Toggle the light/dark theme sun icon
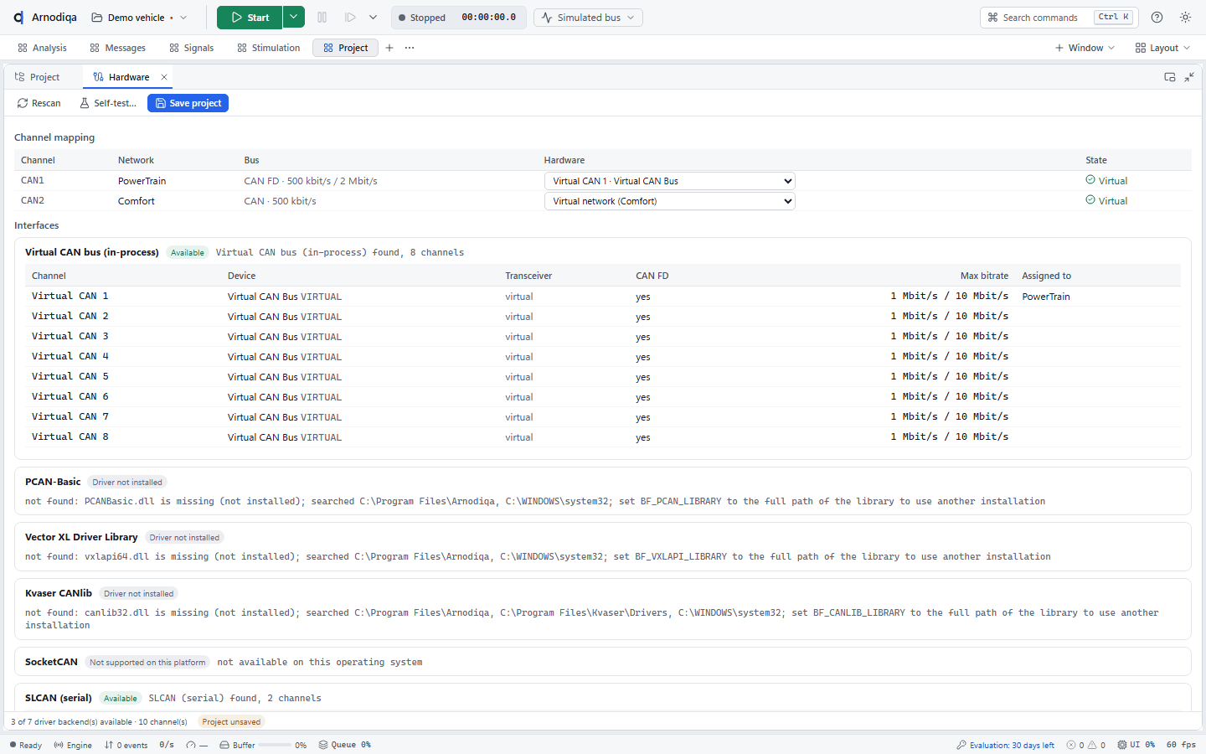This screenshot has height=754, width=1206. click(x=1185, y=17)
